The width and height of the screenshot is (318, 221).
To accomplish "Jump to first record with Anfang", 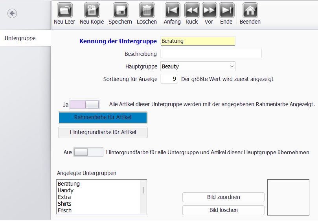I will coord(172,10).
